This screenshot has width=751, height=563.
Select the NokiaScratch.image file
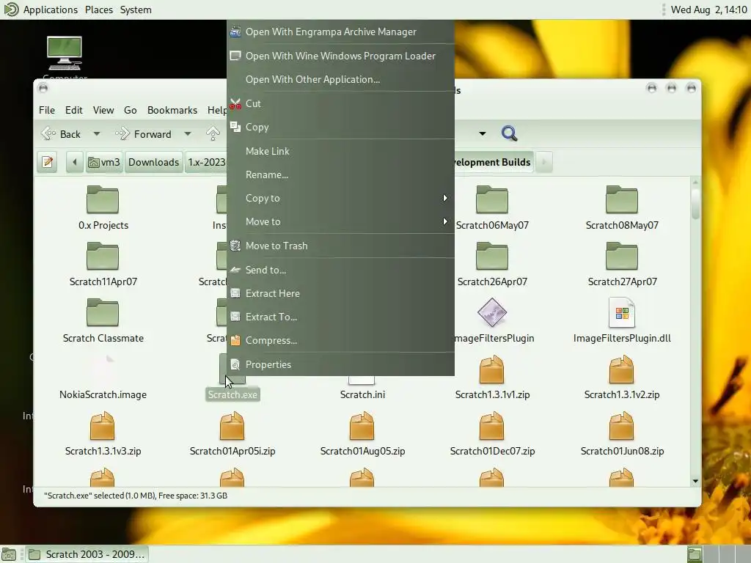(103, 394)
